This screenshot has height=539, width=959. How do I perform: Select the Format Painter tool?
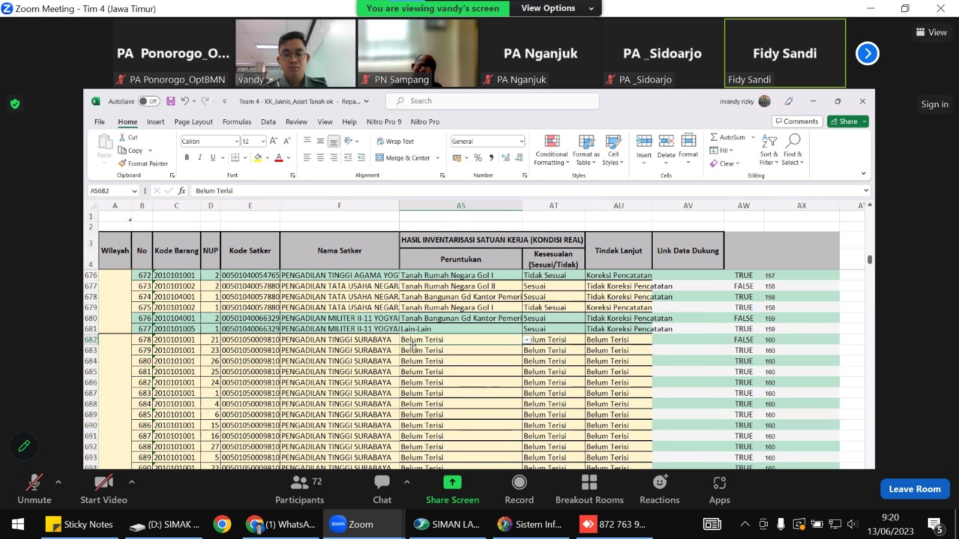pos(143,163)
